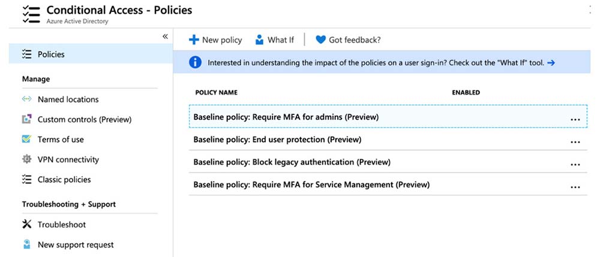Click the Troubleshoot wrench icon
Screen dimensions: 600x257
point(26,225)
